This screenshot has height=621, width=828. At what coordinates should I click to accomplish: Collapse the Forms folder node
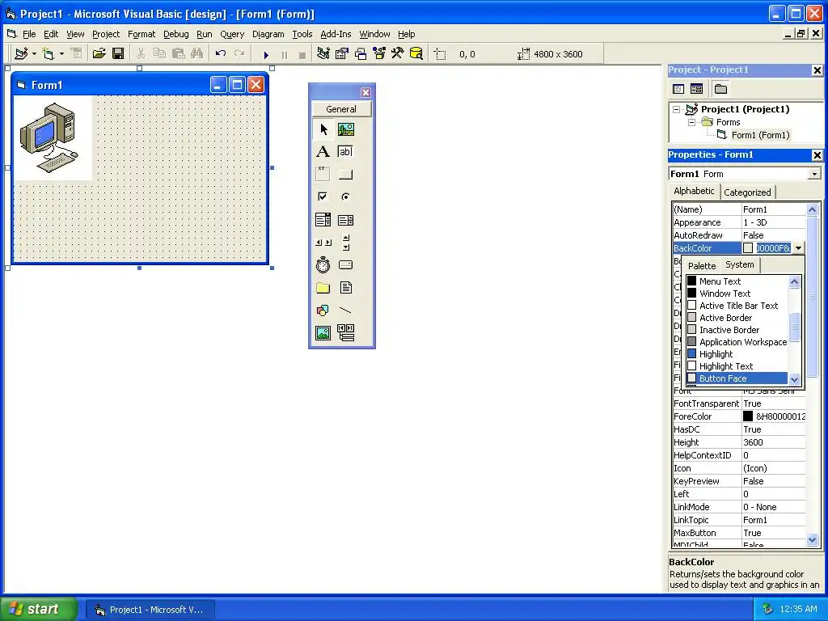click(x=691, y=123)
